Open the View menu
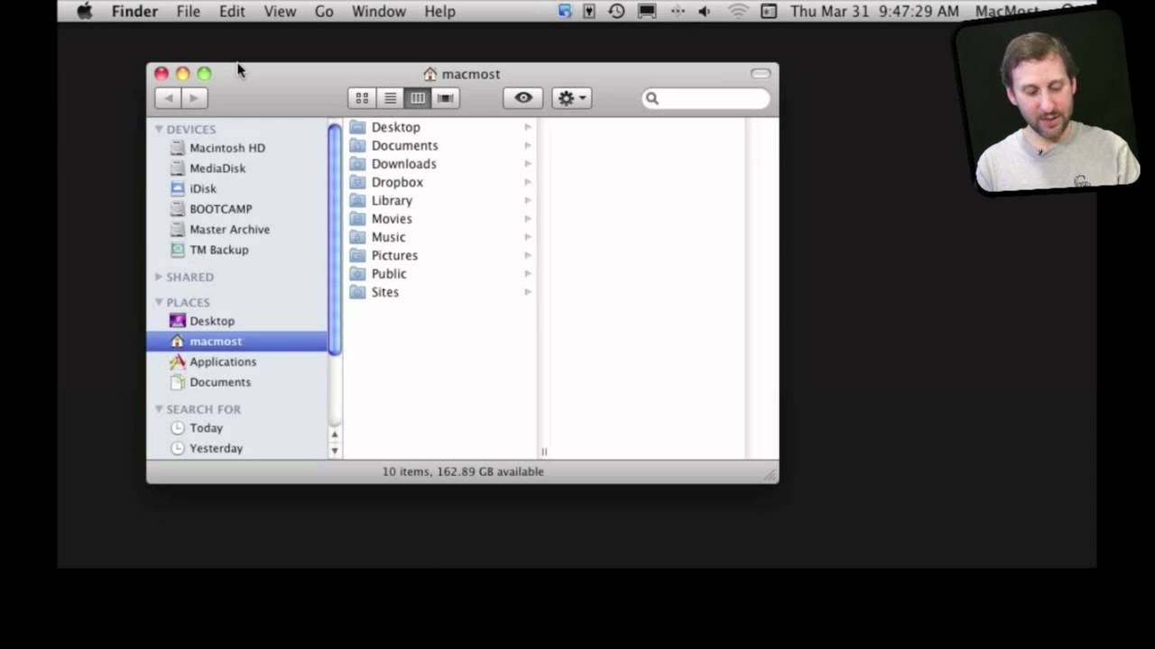The width and height of the screenshot is (1155, 649). (280, 11)
